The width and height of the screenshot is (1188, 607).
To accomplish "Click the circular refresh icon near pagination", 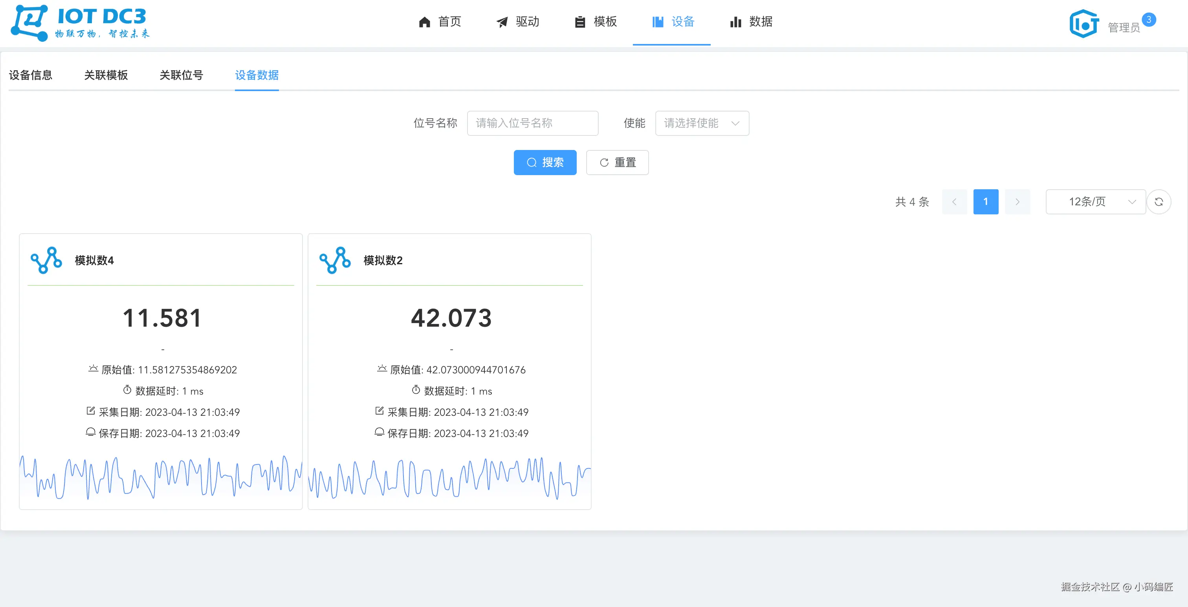I will click(1159, 202).
